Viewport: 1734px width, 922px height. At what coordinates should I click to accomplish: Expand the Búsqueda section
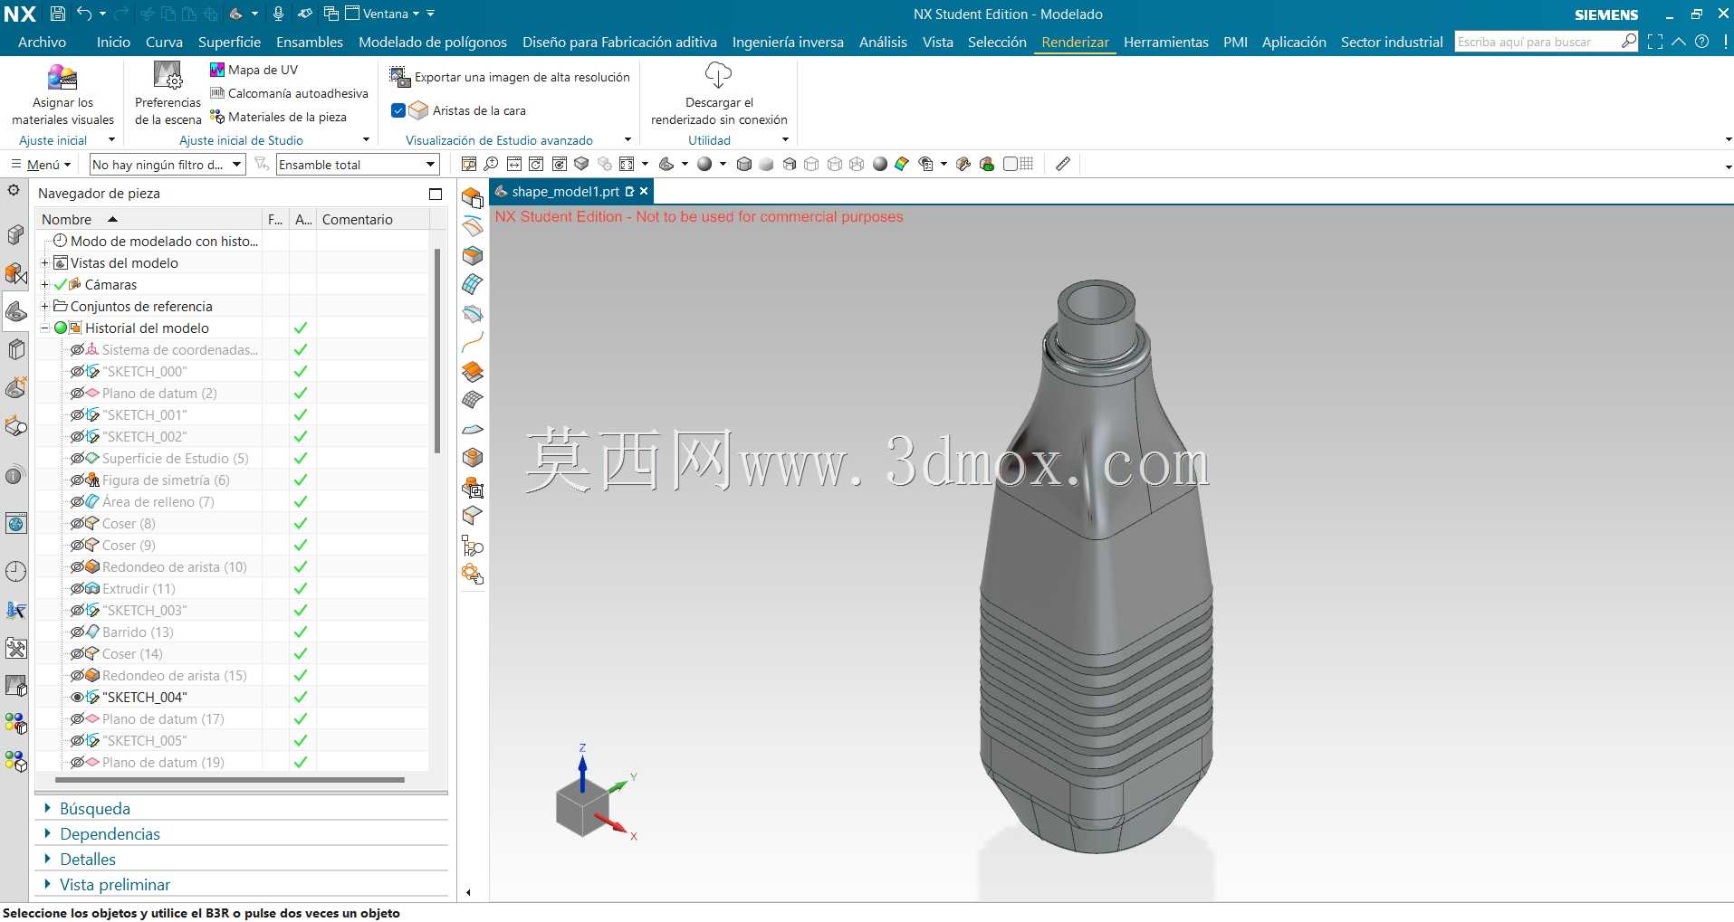coord(47,808)
